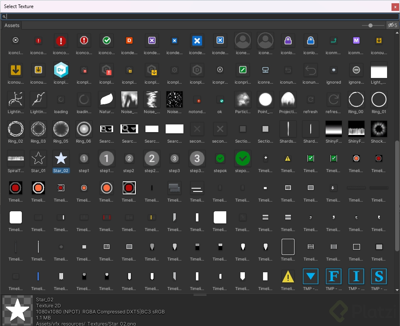Choose the Projecti texture

click(288, 99)
